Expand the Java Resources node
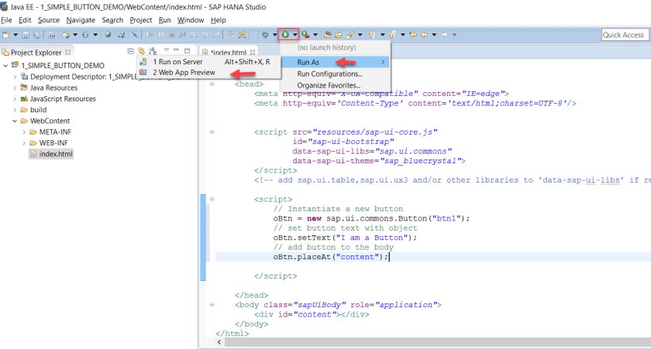651x349 pixels. (x=15, y=88)
